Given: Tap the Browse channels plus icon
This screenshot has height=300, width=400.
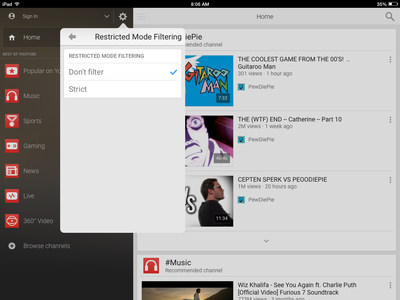Looking at the screenshot, I should point(12,246).
